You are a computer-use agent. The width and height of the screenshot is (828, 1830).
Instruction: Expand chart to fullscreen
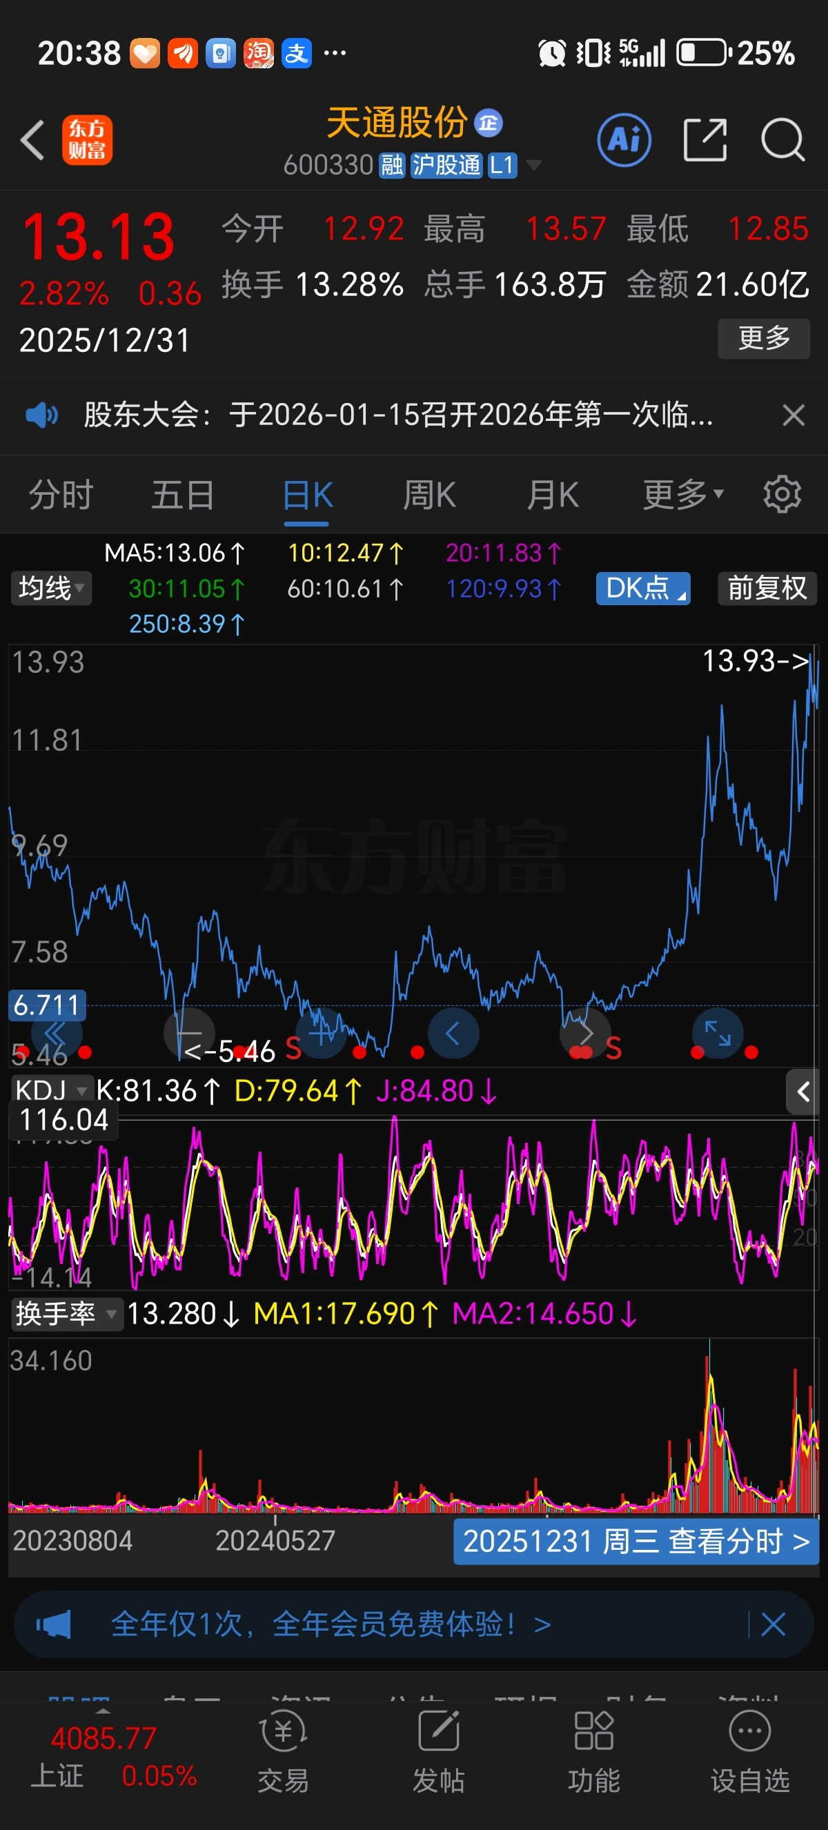tap(718, 1033)
